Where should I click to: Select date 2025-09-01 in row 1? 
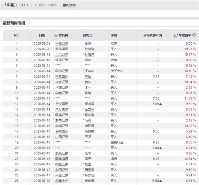pyautogui.click(x=42, y=44)
